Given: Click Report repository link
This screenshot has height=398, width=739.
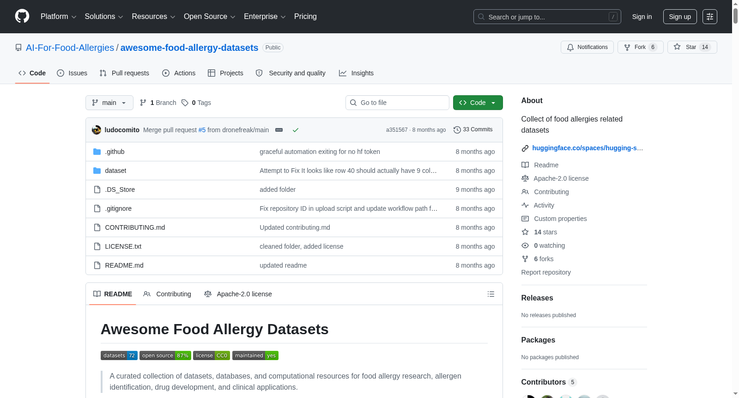Looking at the screenshot, I should (x=546, y=272).
